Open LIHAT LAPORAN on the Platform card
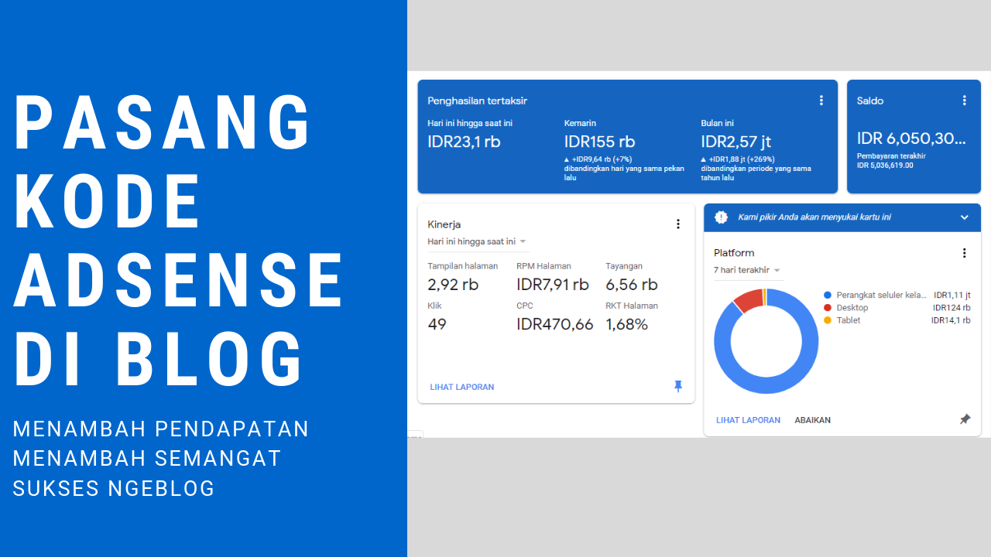 pyautogui.click(x=748, y=419)
